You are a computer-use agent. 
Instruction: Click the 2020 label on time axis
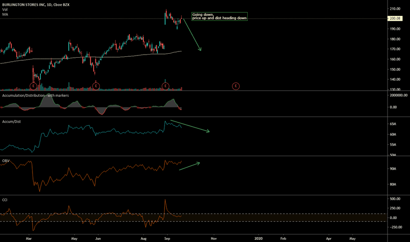coord(258,238)
